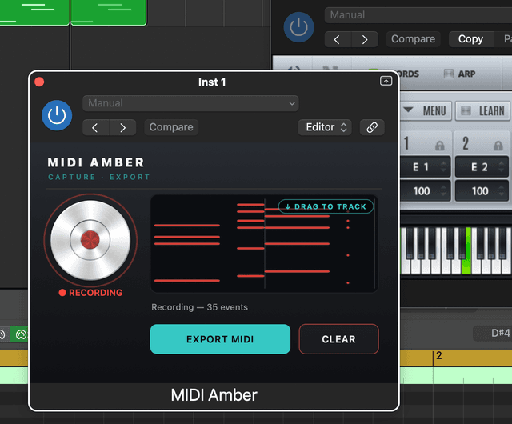Screen dimensions: 512x424
Task: Click the pop-out icon in Inst 1 title bar
Action: click(386, 80)
